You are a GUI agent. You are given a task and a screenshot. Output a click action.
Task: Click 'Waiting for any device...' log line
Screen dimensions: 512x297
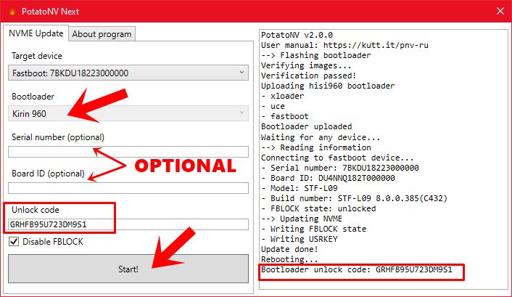point(321,137)
